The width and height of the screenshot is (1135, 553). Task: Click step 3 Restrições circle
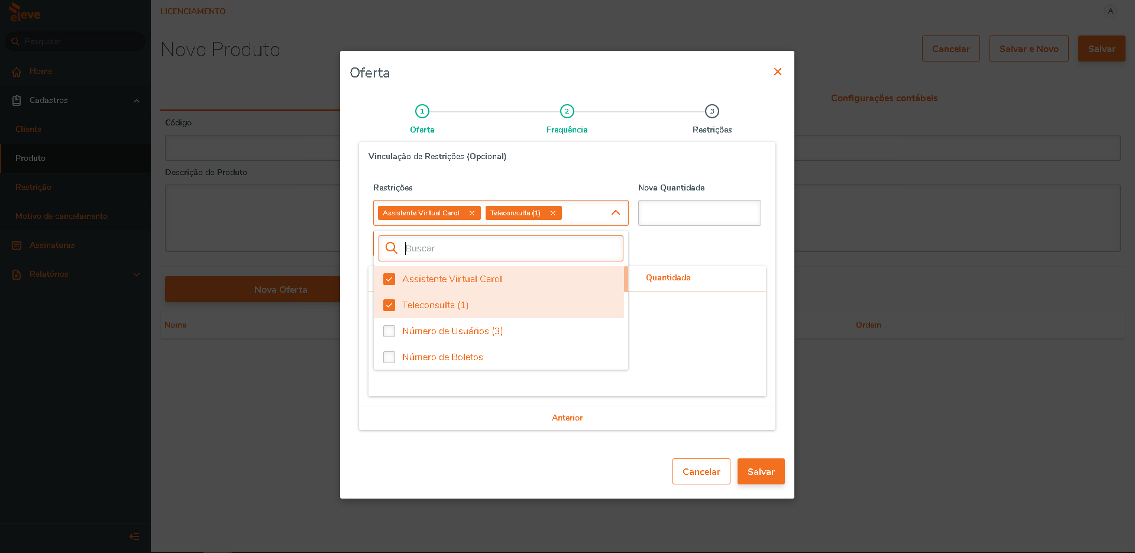point(712,111)
